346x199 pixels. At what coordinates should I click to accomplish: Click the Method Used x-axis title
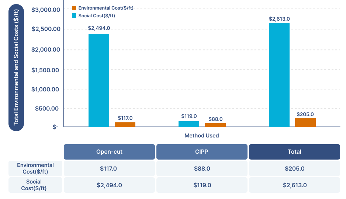(201, 136)
